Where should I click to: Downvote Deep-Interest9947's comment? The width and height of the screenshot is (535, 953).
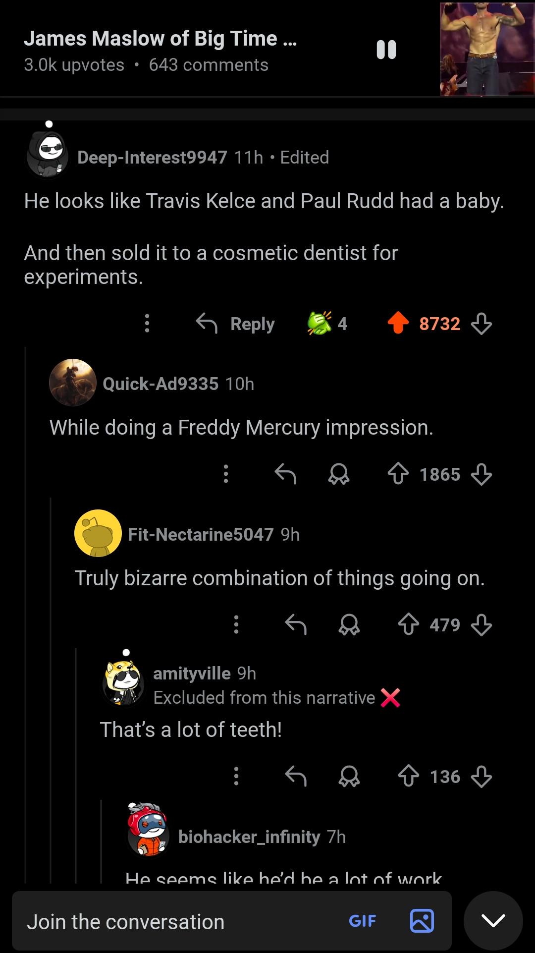pyautogui.click(x=481, y=324)
